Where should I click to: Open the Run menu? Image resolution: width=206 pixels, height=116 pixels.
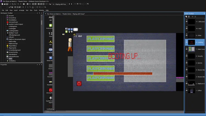coord(31,10)
